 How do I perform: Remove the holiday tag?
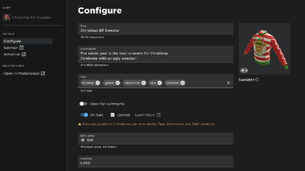98,83
